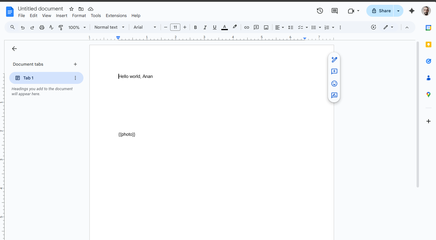Select the Tab 1 document tab
Image resolution: width=436 pixels, height=240 pixels.
(28, 78)
